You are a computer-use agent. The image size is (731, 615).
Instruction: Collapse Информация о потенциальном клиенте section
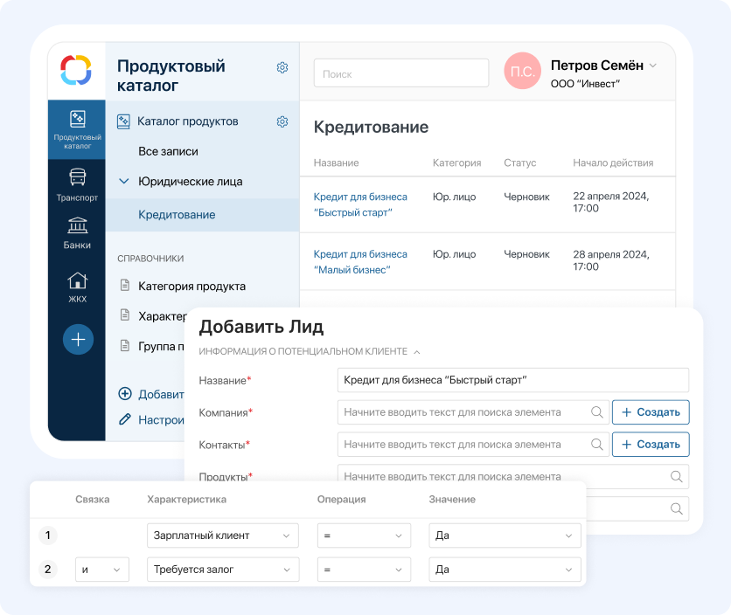416,352
